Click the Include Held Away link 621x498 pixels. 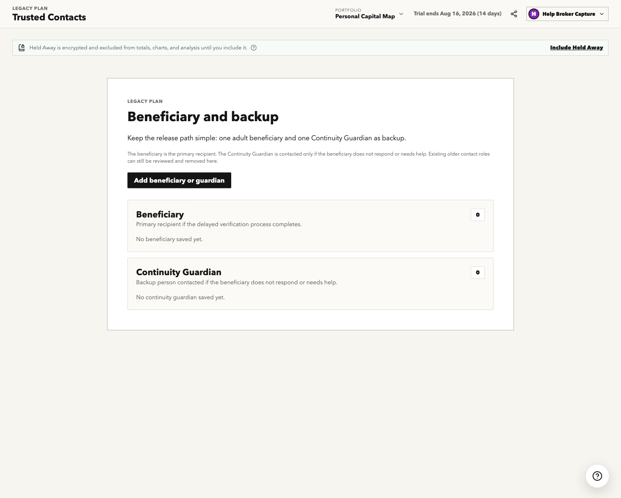click(576, 48)
